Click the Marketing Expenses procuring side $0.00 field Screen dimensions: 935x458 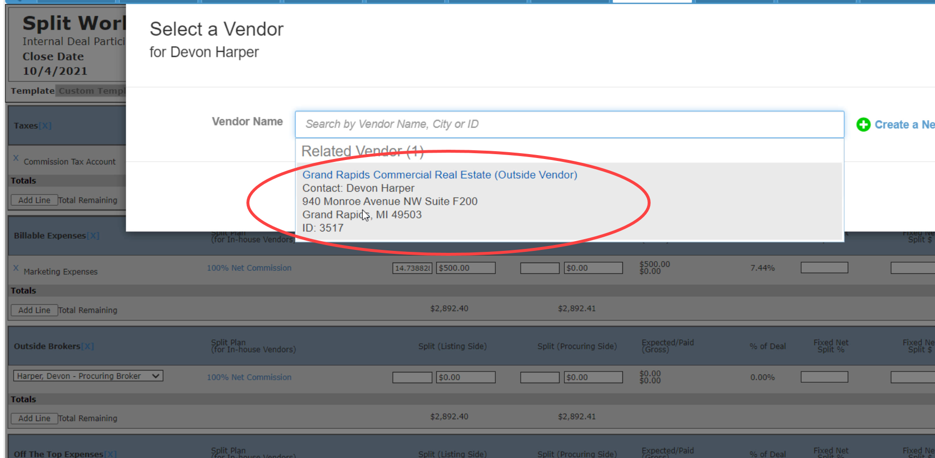pyautogui.click(x=593, y=268)
